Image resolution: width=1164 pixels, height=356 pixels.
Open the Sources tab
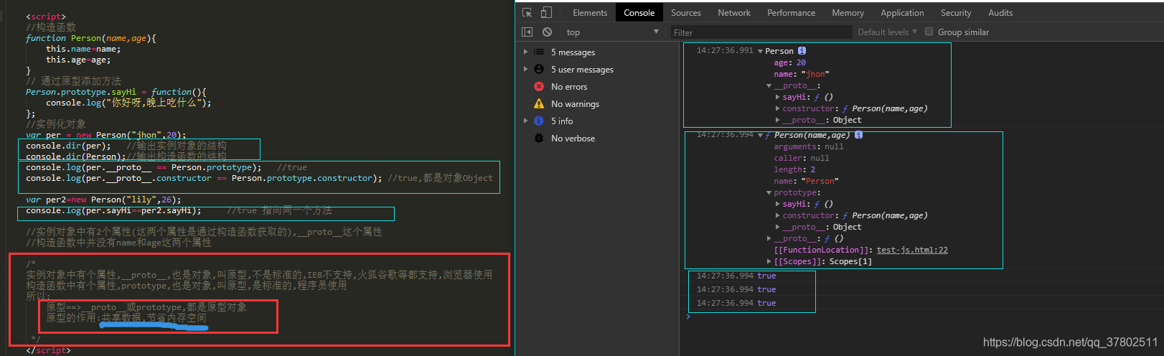[x=686, y=13]
